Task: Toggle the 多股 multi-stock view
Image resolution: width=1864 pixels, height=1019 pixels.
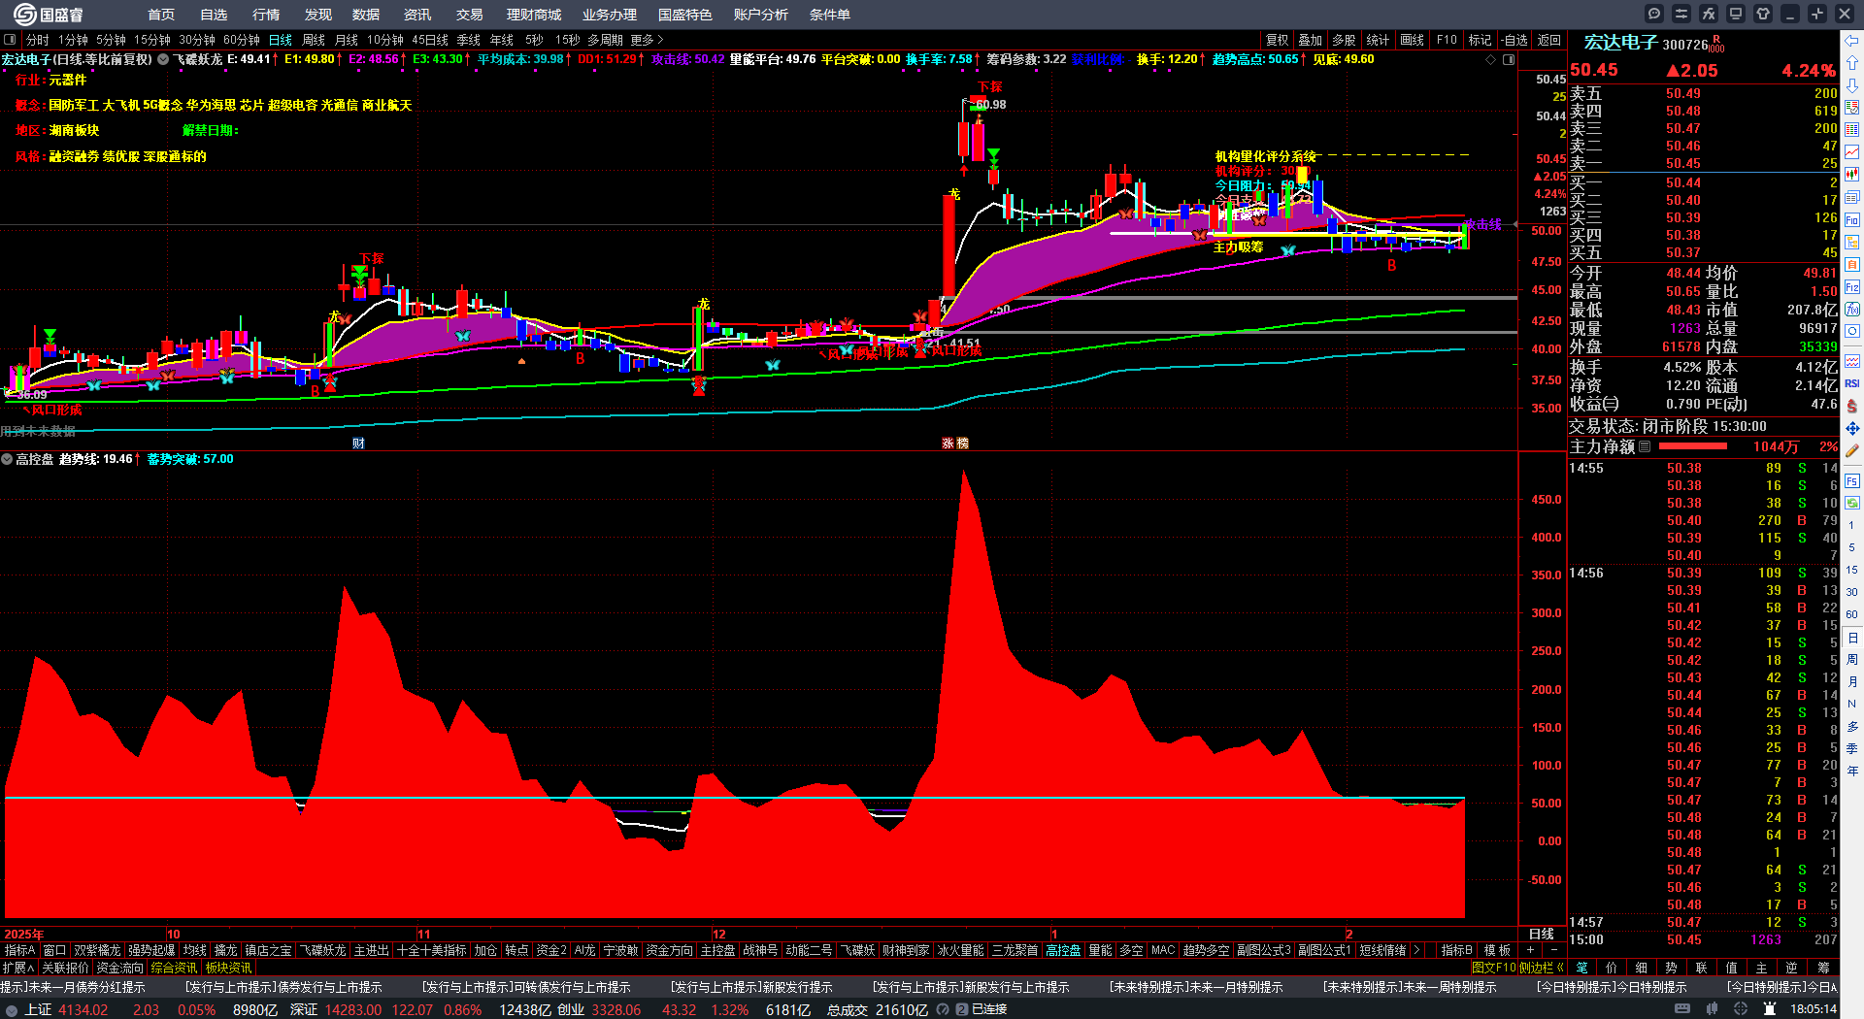Action: pos(1344,40)
